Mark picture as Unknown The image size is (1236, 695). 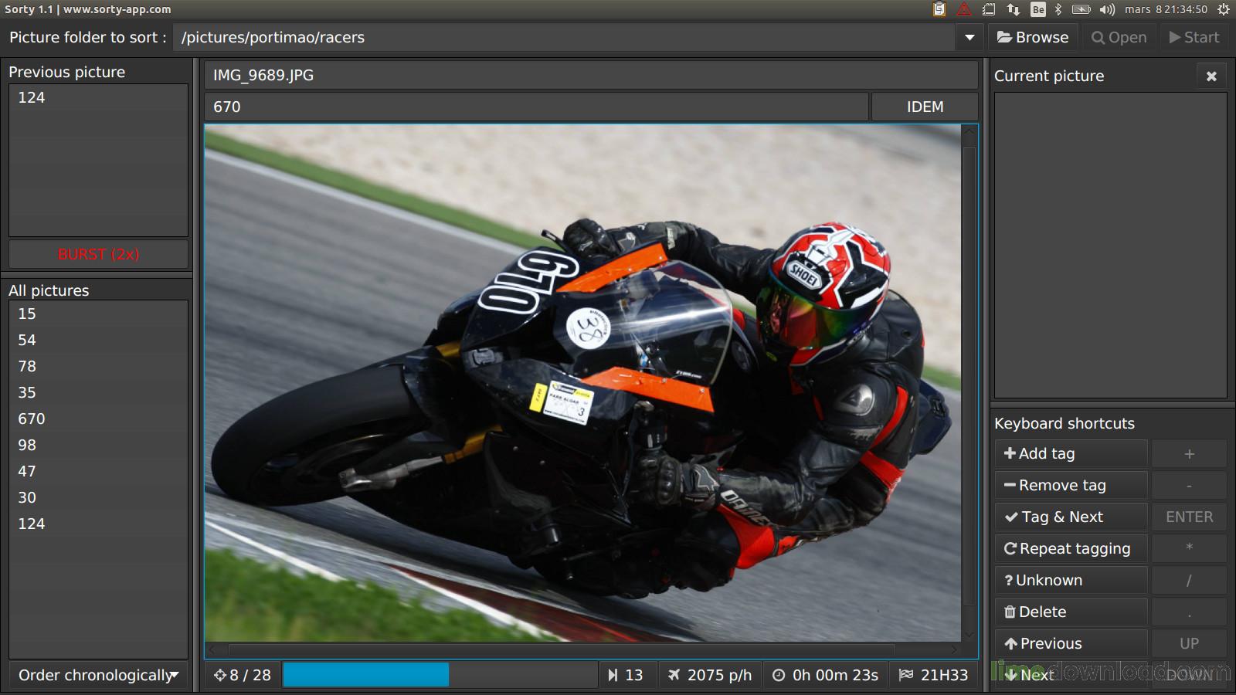[x=1070, y=581]
